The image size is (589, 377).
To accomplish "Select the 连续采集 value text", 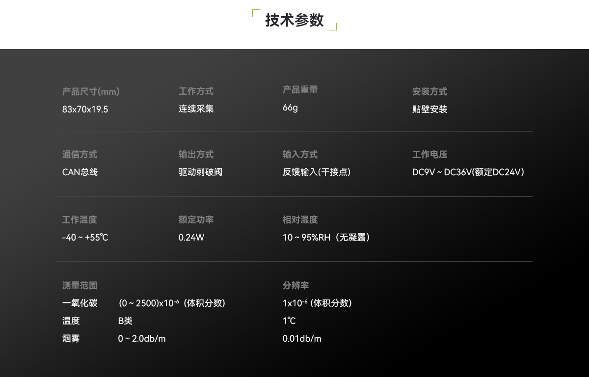I will coord(196,109).
